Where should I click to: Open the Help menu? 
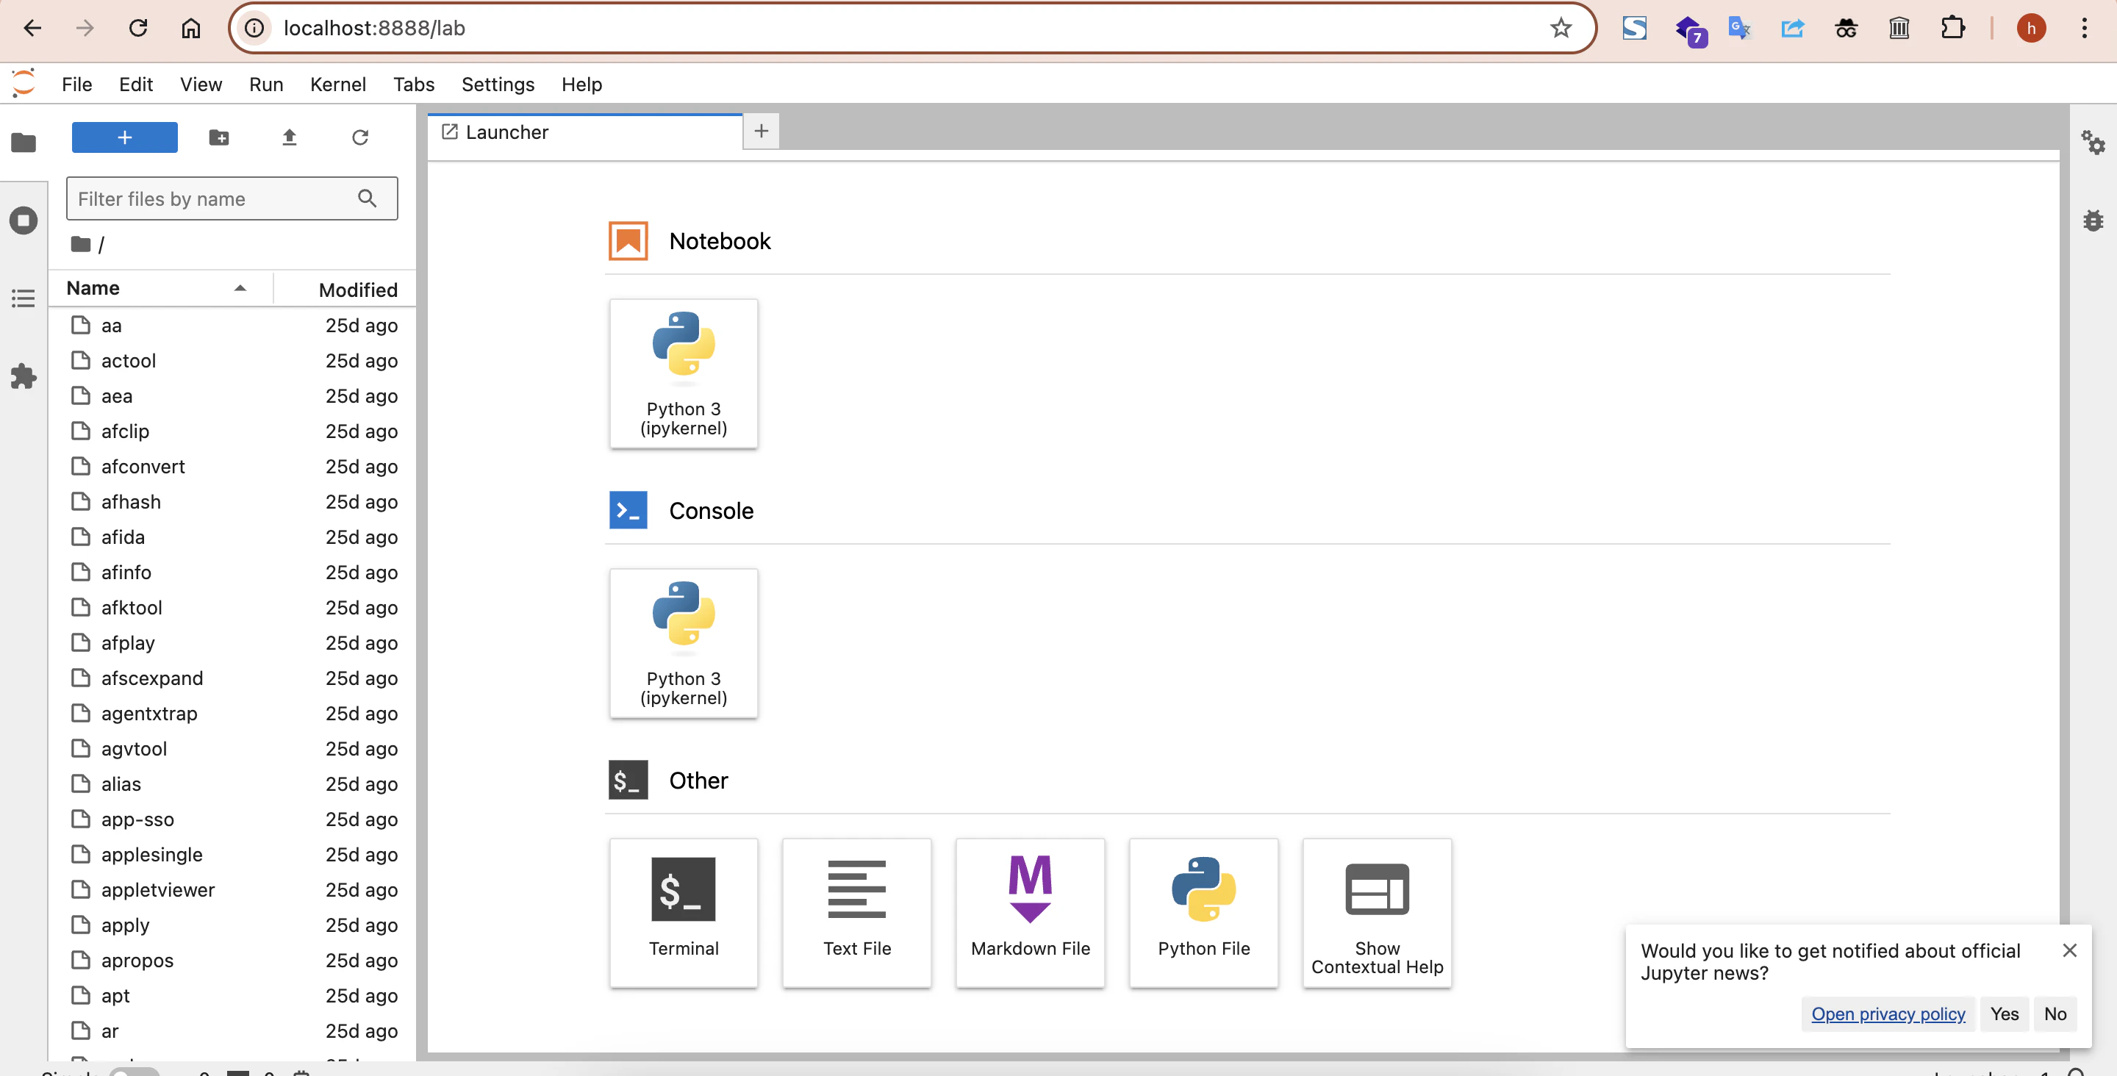click(581, 84)
